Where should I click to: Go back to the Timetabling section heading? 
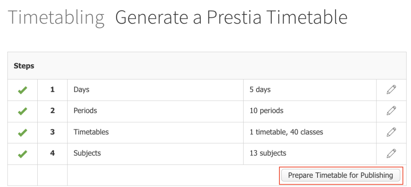coord(56,18)
